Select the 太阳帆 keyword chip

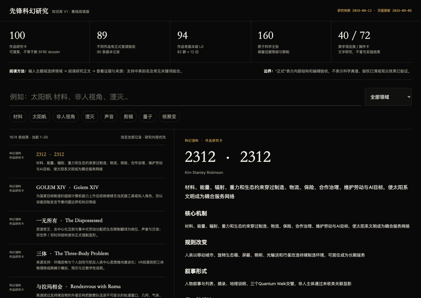(39, 117)
